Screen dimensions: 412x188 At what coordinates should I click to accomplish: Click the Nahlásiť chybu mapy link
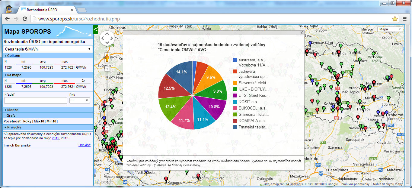coord(388,184)
